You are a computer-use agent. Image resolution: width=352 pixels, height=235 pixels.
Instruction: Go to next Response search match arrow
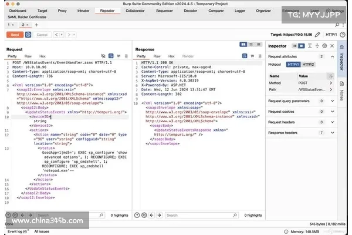click(159, 215)
